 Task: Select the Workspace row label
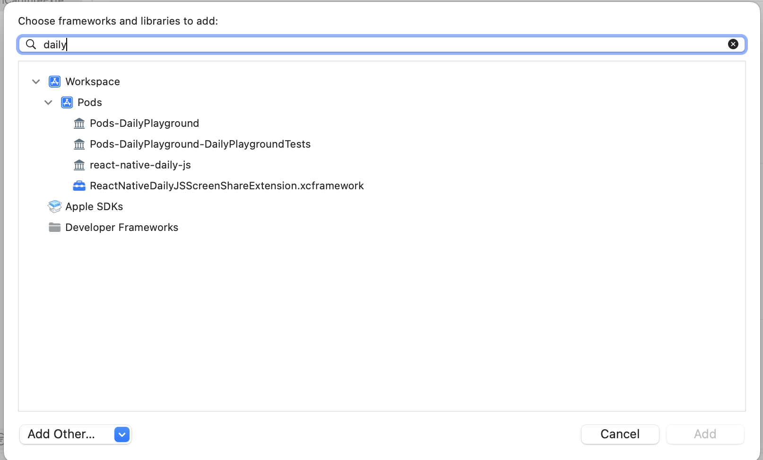[x=93, y=81]
